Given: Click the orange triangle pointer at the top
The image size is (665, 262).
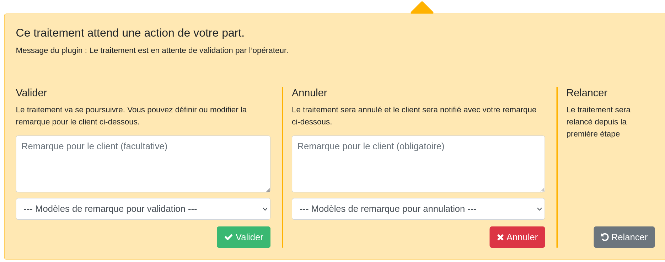Looking at the screenshot, I should point(422,8).
